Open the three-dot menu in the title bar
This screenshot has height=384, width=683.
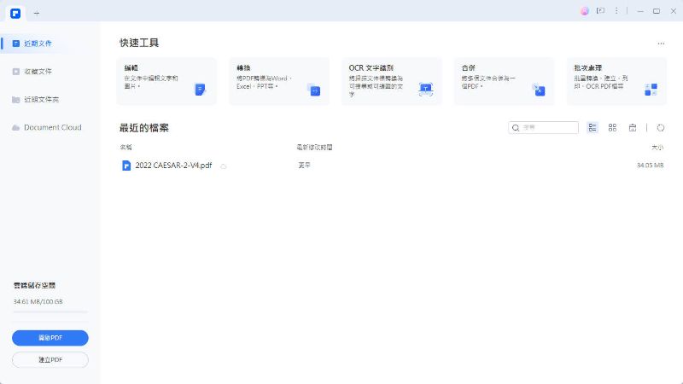616,11
